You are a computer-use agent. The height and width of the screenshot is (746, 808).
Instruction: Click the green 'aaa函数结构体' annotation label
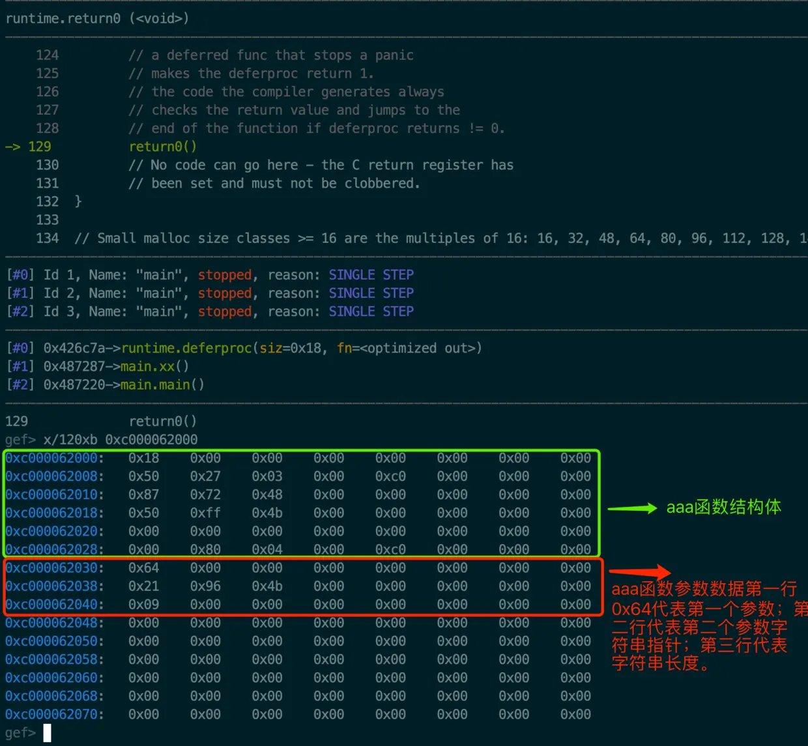(723, 508)
